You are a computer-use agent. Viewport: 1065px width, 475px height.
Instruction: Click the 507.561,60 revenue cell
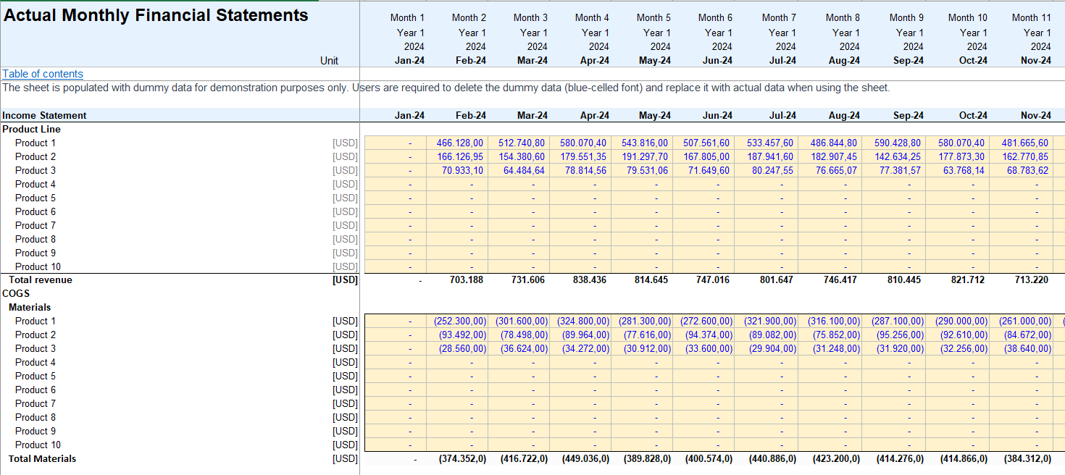(x=703, y=143)
